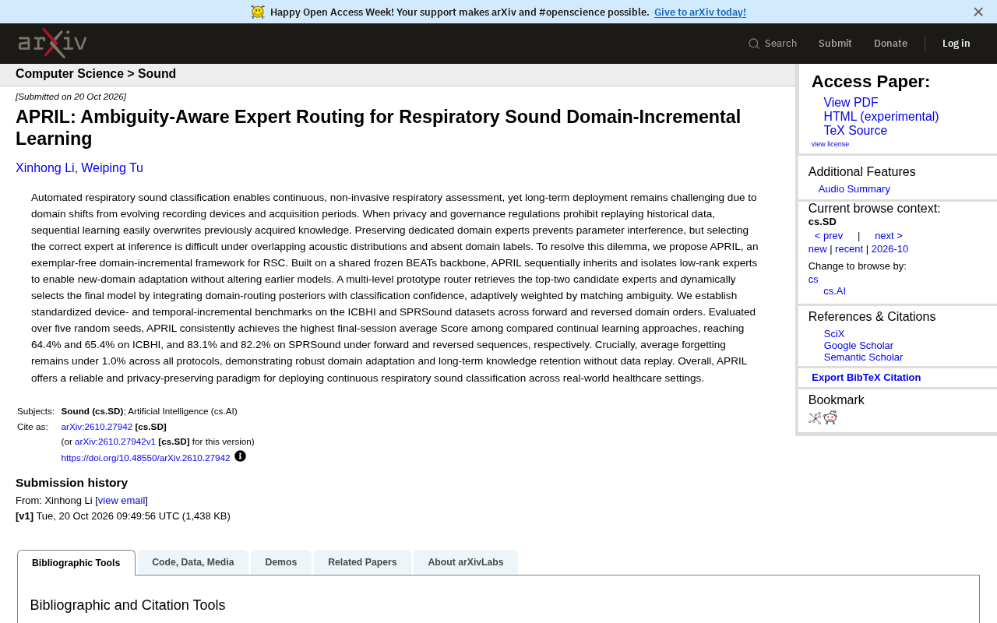Change browse context to cs
Viewport: 997px width, 623px height.
(813, 280)
